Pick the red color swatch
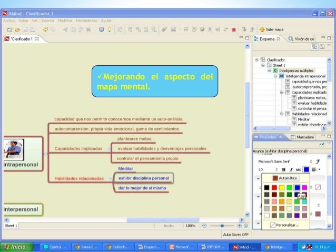The height and width of the screenshot is (252, 336). point(274,188)
